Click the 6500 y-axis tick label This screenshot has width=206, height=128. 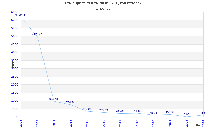tap(15, 12)
